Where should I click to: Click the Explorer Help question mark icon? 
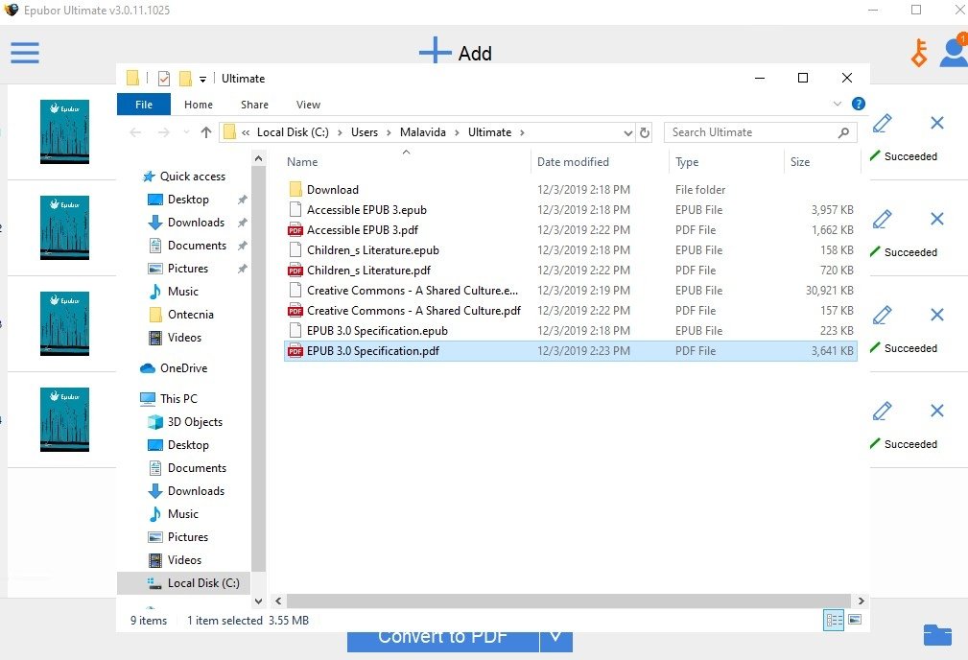pos(858,104)
